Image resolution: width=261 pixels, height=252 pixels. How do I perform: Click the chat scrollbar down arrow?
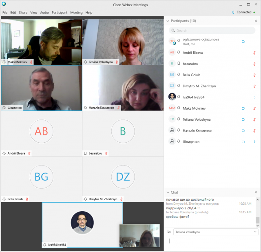pos(257,226)
